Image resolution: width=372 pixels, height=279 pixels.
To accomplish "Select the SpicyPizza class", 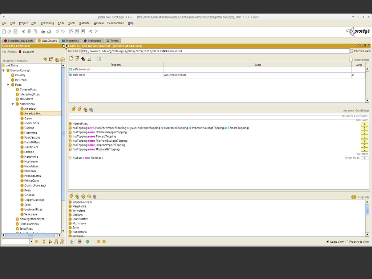I will coord(26,229).
